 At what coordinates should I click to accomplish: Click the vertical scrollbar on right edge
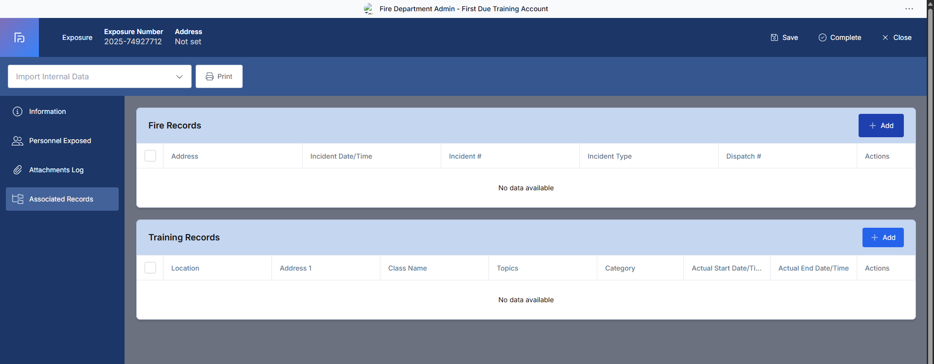930,146
